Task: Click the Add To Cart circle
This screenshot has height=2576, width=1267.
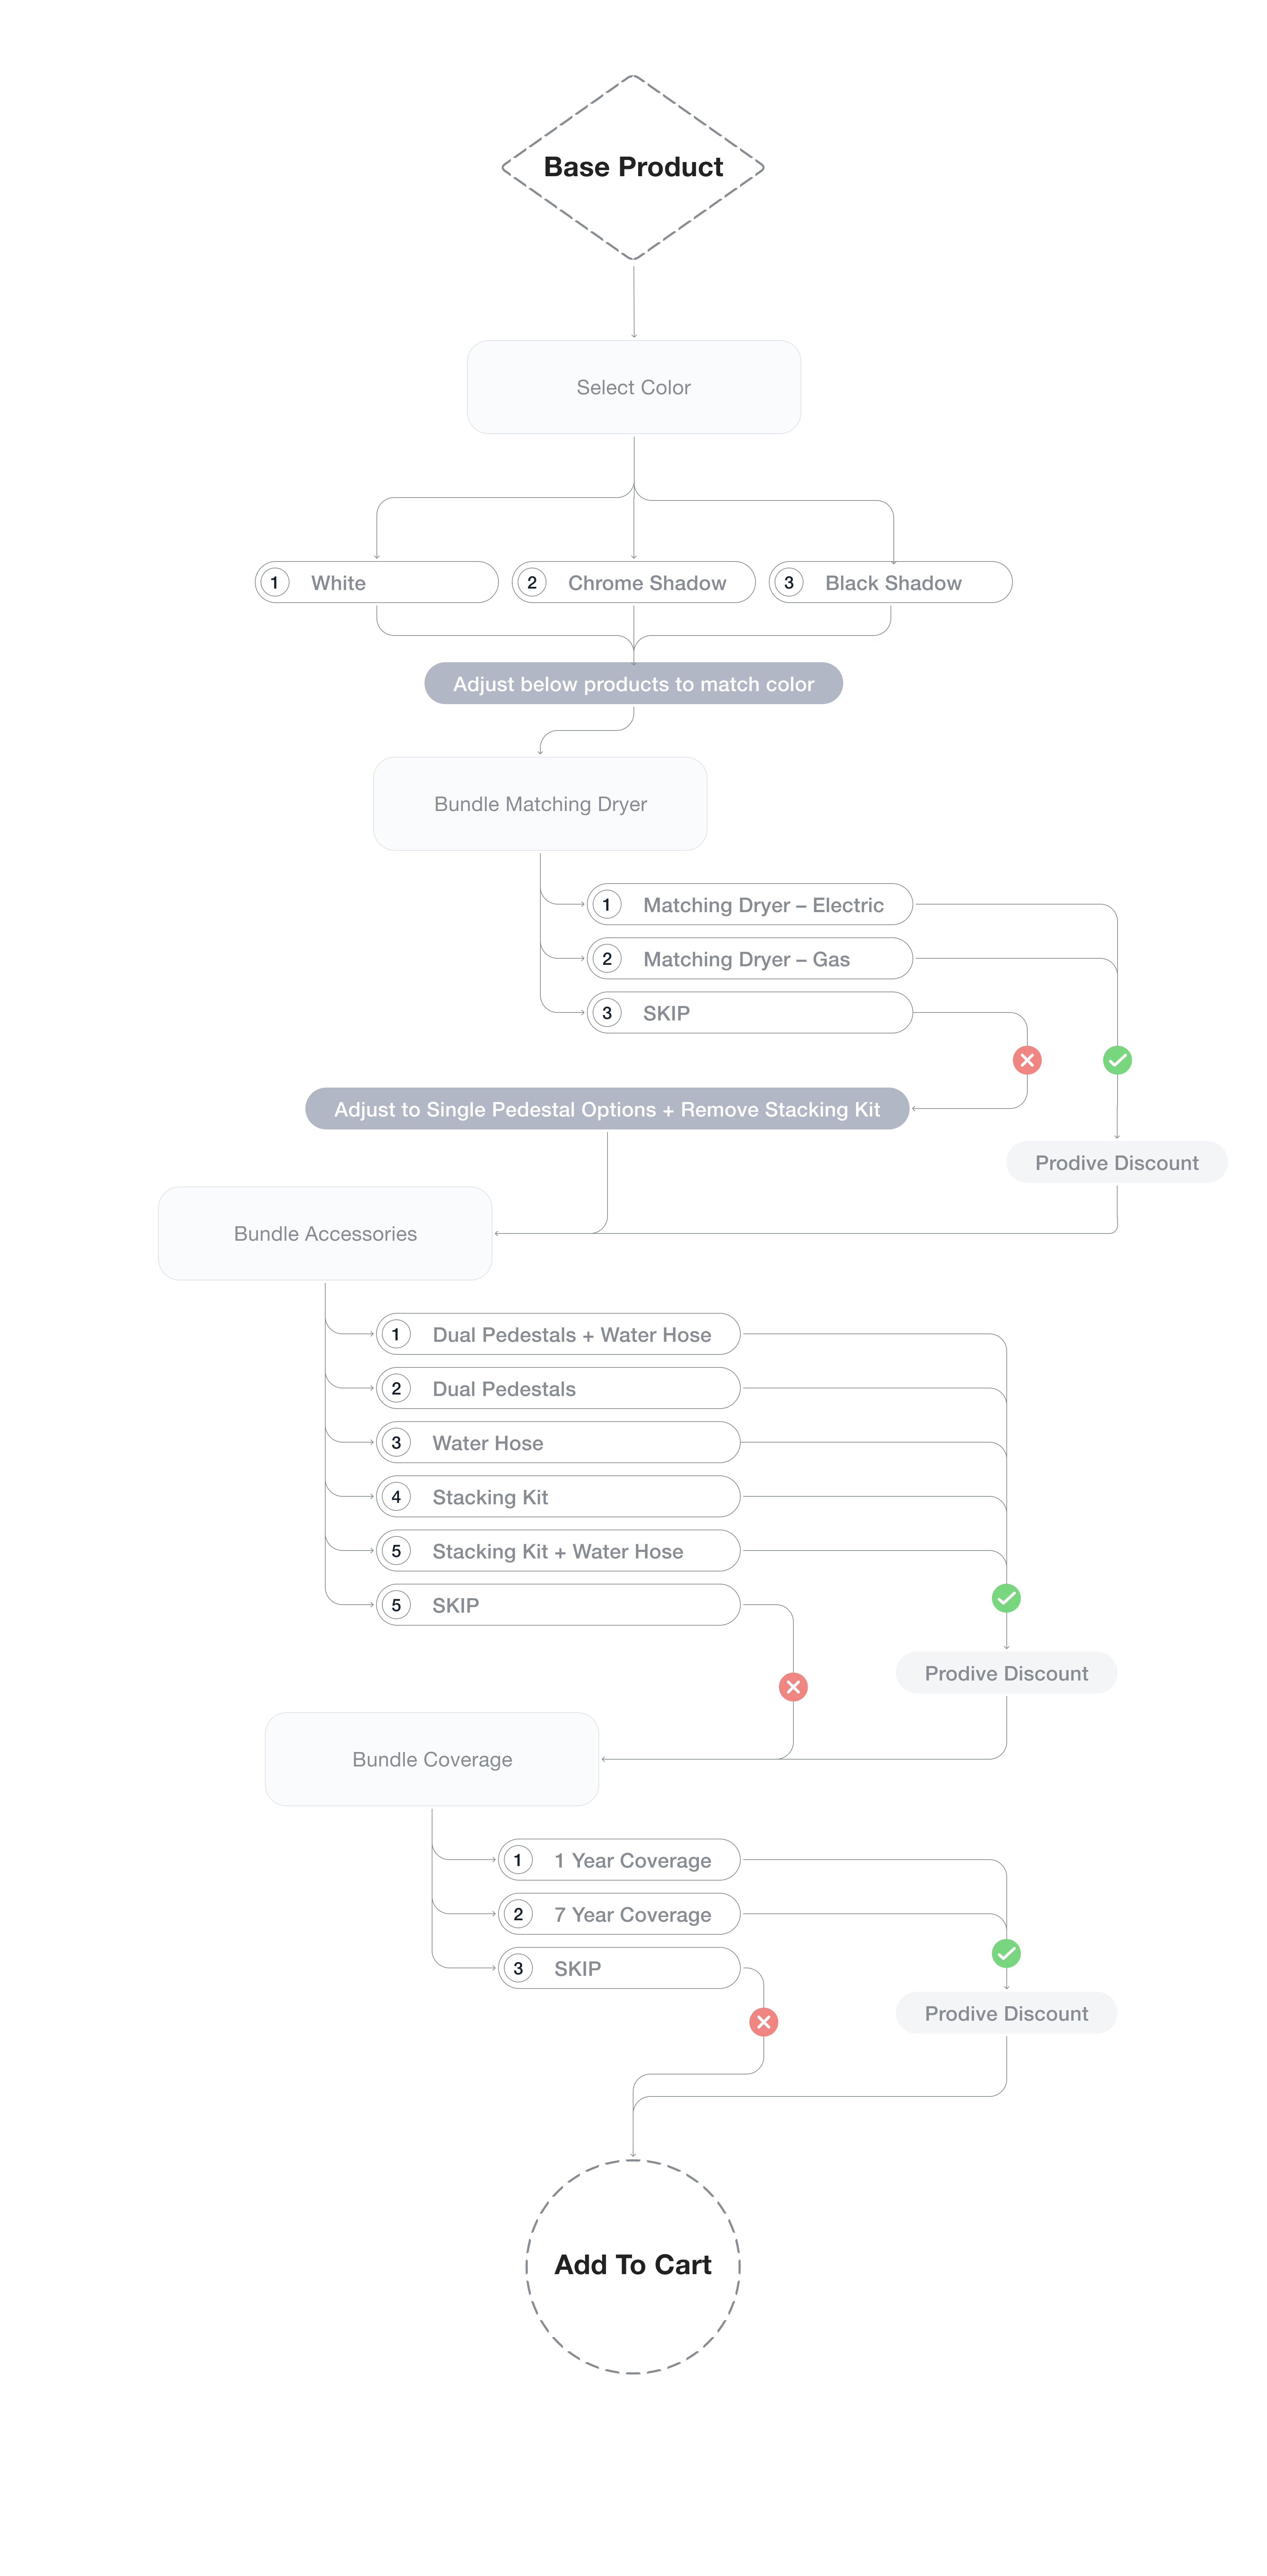Action: click(x=633, y=2266)
